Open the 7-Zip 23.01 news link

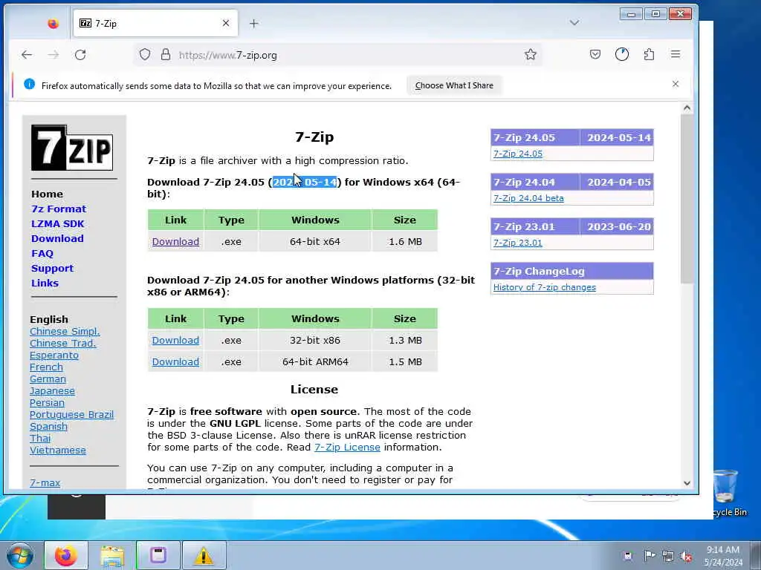click(518, 243)
